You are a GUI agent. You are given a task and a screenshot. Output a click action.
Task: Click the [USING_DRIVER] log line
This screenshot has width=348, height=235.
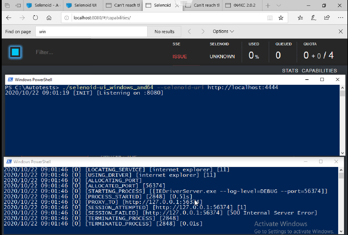[x=110, y=175]
